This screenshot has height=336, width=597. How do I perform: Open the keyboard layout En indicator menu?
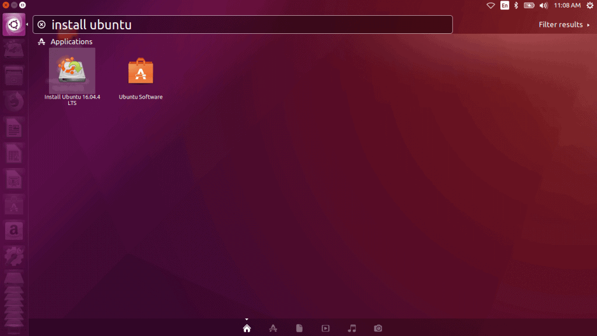click(505, 5)
